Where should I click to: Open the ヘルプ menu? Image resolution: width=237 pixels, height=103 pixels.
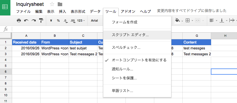(x=146, y=12)
